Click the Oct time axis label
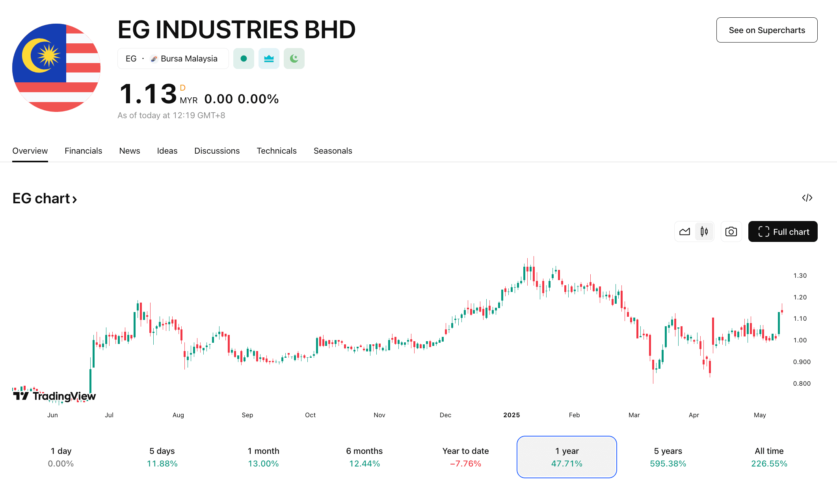The image size is (837, 498). point(310,415)
